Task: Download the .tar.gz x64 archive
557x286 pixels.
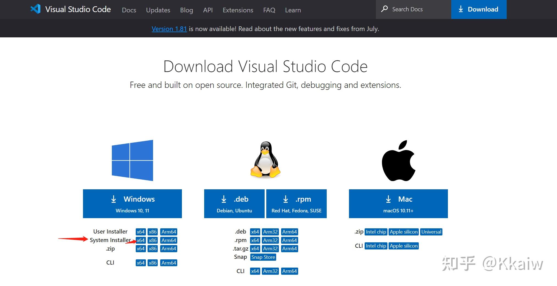Action: (x=255, y=248)
